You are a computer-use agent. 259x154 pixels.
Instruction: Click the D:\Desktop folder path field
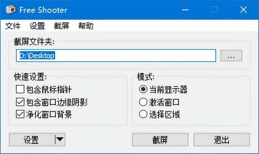pos(115,56)
